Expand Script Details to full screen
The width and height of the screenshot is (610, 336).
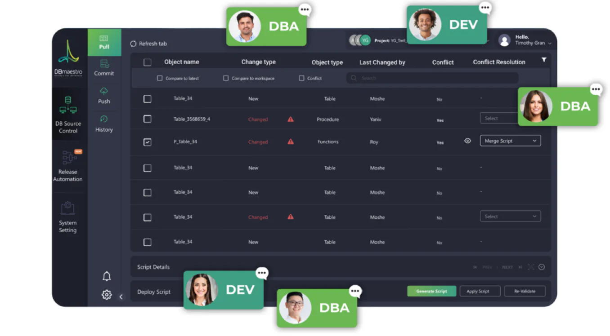click(531, 267)
